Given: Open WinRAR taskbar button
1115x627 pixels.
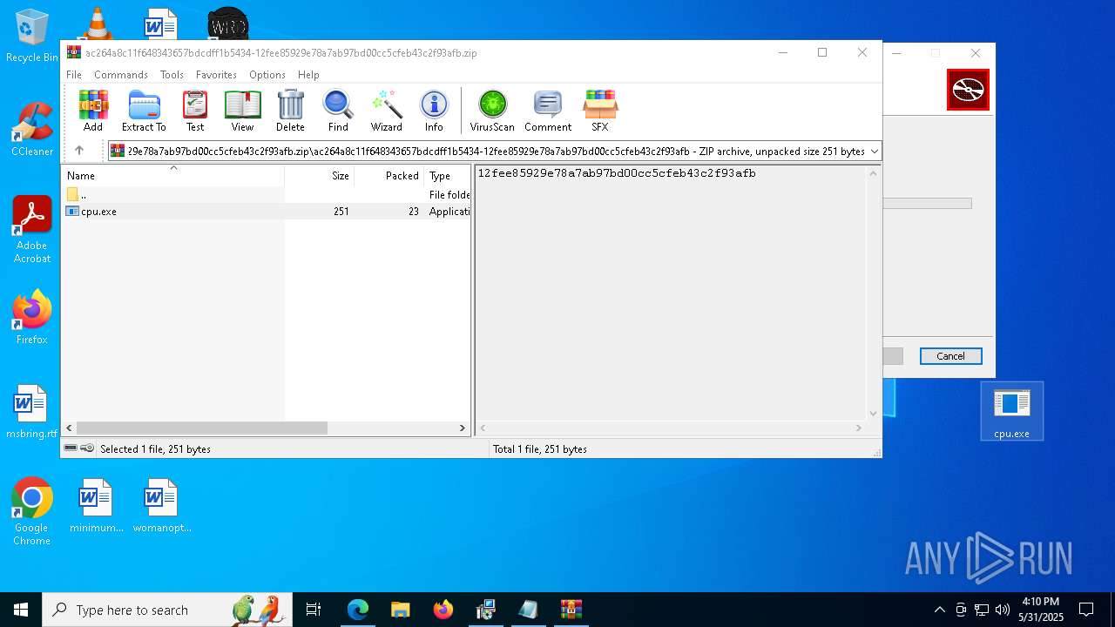Looking at the screenshot, I should click(x=571, y=610).
